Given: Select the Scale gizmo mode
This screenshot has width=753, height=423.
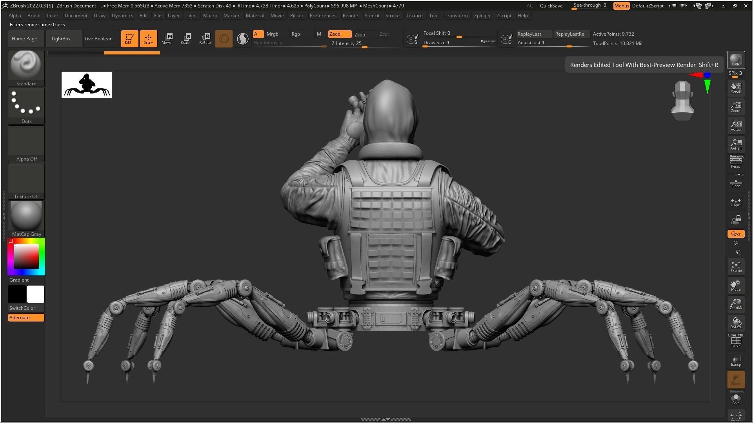Looking at the screenshot, I should (186, 38).
